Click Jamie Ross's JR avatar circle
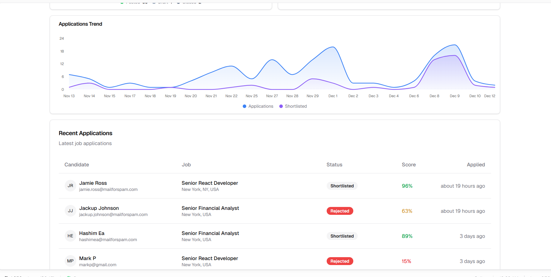 click(70, 186)
